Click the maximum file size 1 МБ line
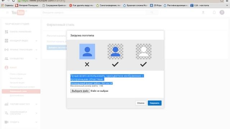230x129 pixels. tap(87, 86)
